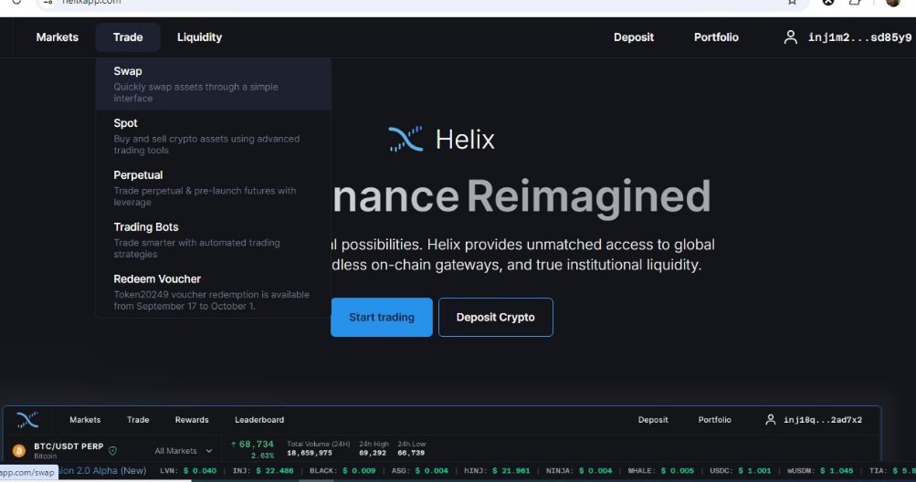This screenshot has width=916, height=482.
Task: Open Trade in the preview panel
Action: (138, 420)
